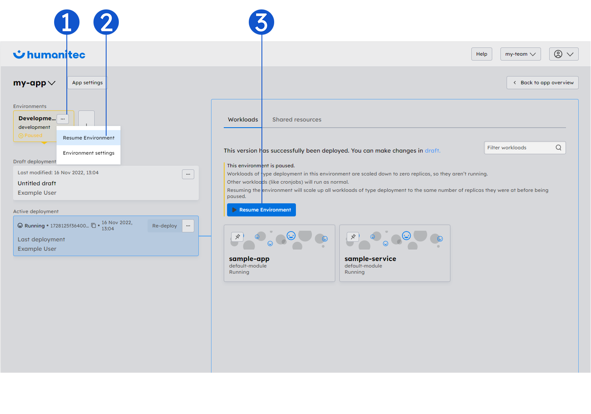Open the Untitled draft deployment

pyautogui.click(x=106, y=183)
